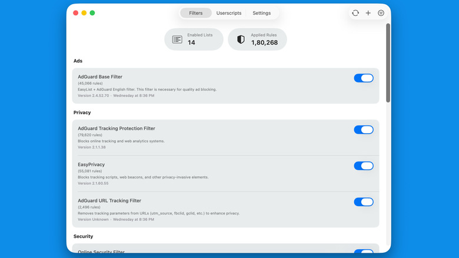Click the 1,80,268 applied rules value
459x258 pixels.
(x=264, y=42)
